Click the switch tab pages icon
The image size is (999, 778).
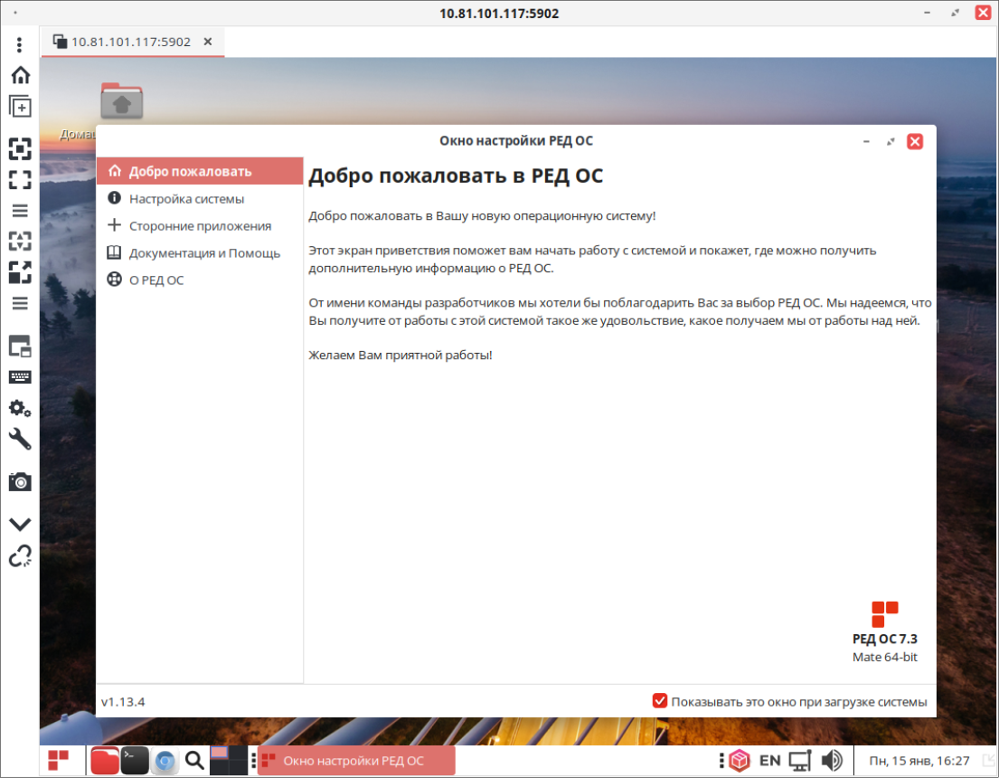[x=21, y=346]
